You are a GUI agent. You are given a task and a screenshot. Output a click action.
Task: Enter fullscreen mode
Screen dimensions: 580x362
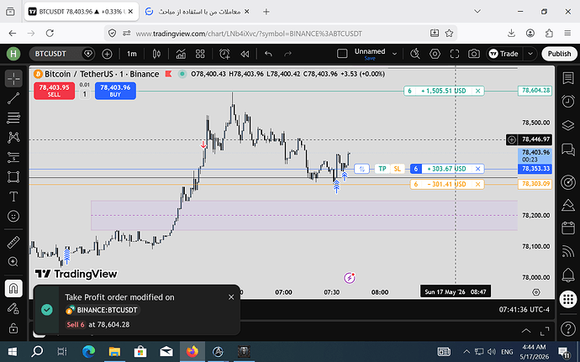click(x=455, y=54)
